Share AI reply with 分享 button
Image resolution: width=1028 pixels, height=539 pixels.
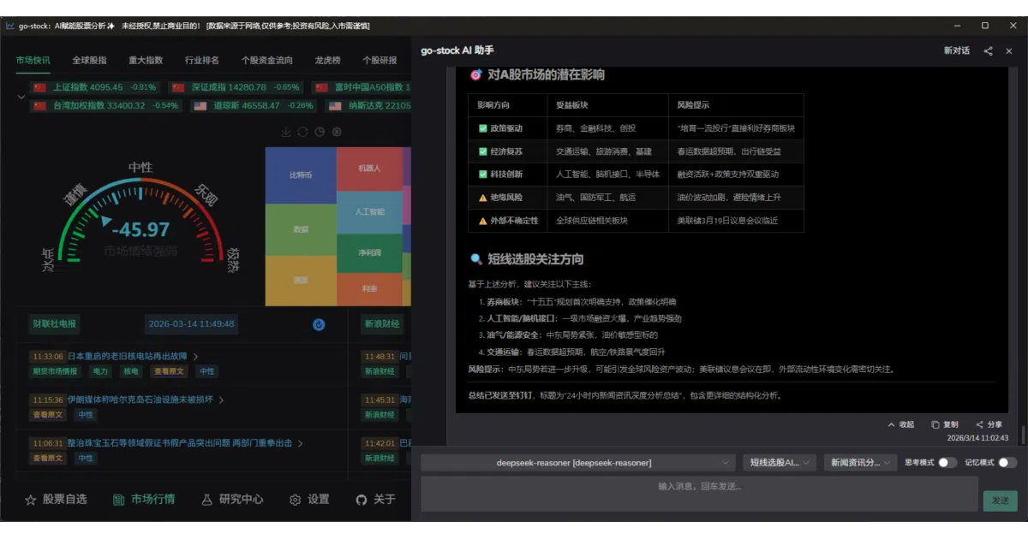(989, 425)
